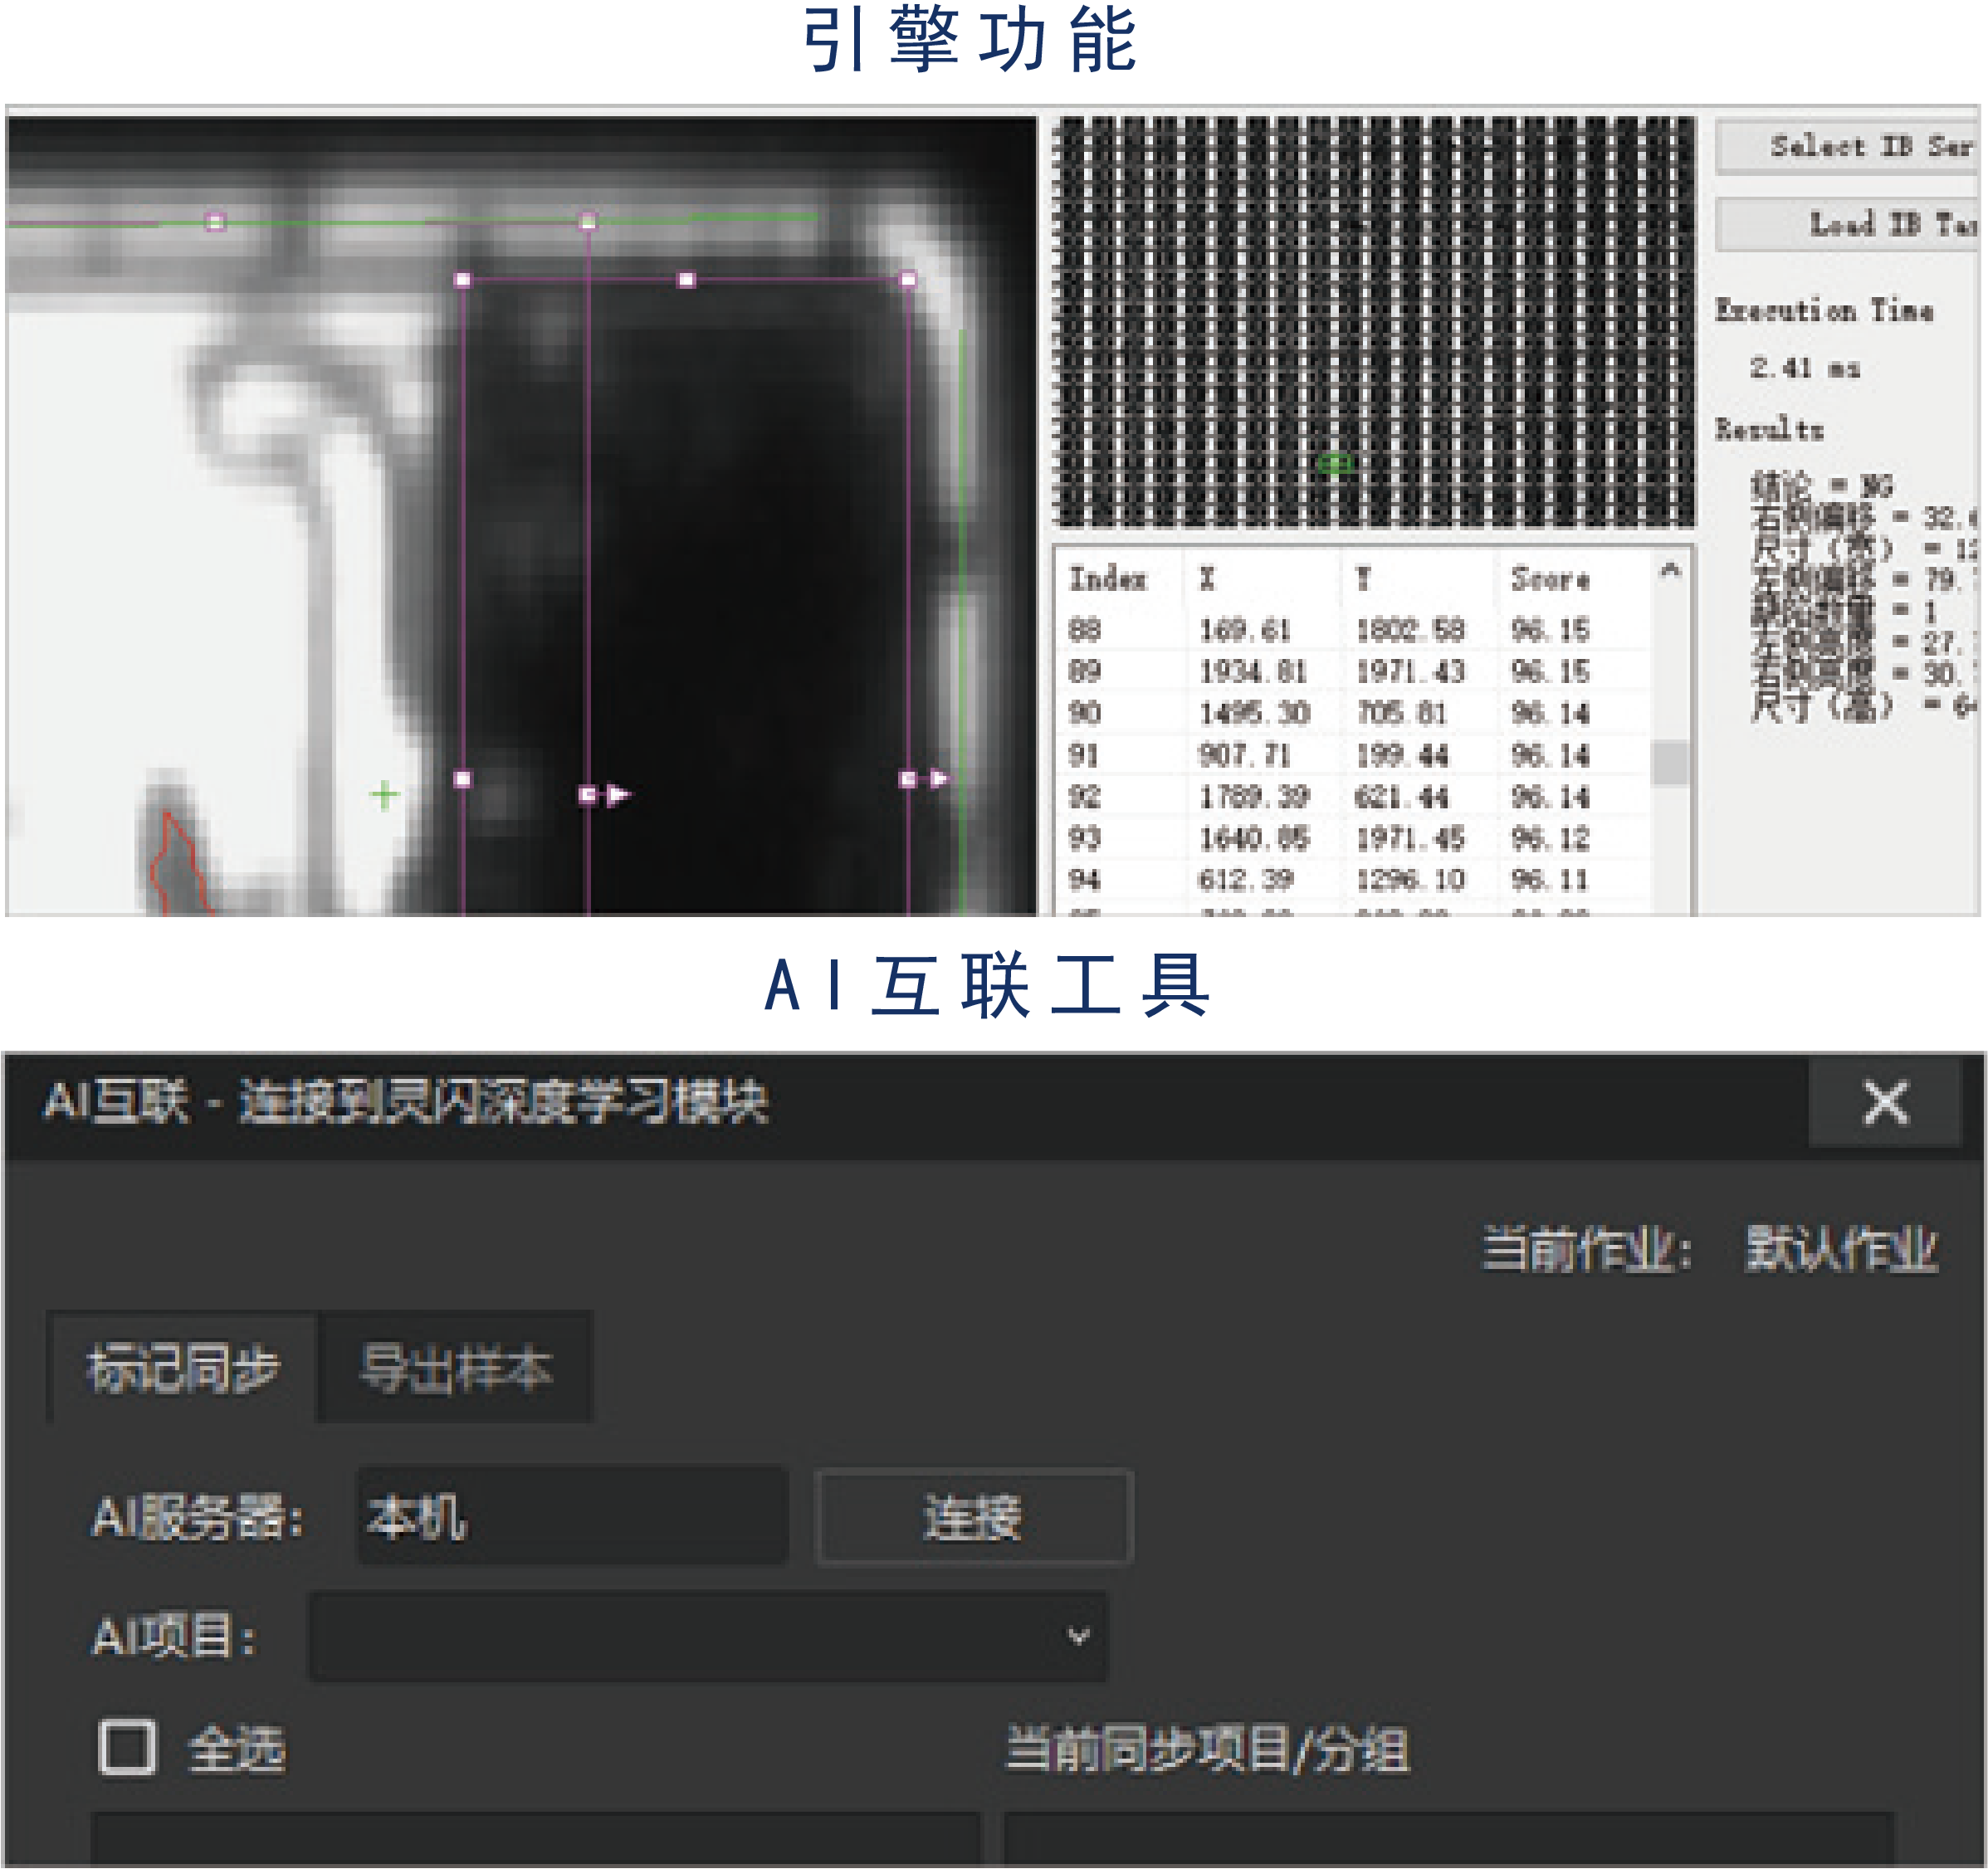Check the 全选 checkbox
This screenshot has height=1869, width=1988.
pyautogui.click(x=127, y=1747)
